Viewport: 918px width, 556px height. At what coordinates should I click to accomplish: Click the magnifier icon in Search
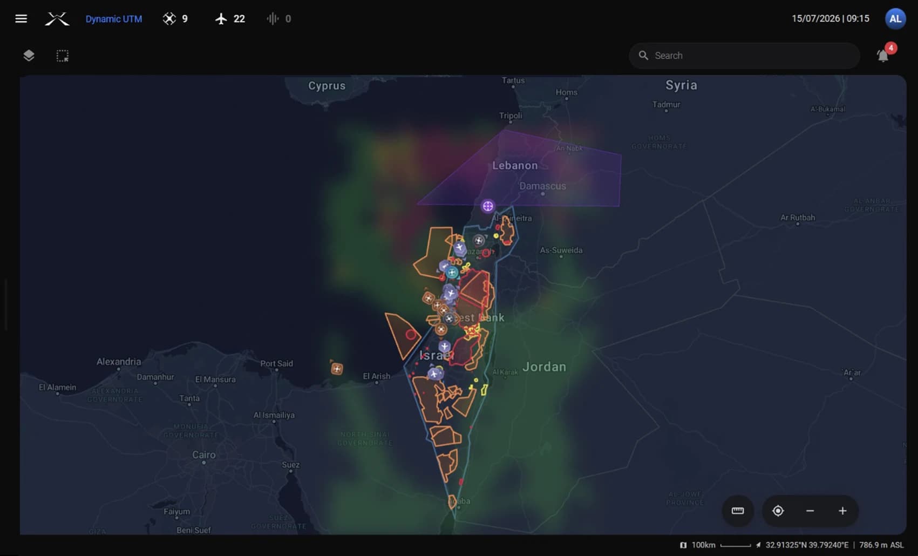(x=643, y=56)
